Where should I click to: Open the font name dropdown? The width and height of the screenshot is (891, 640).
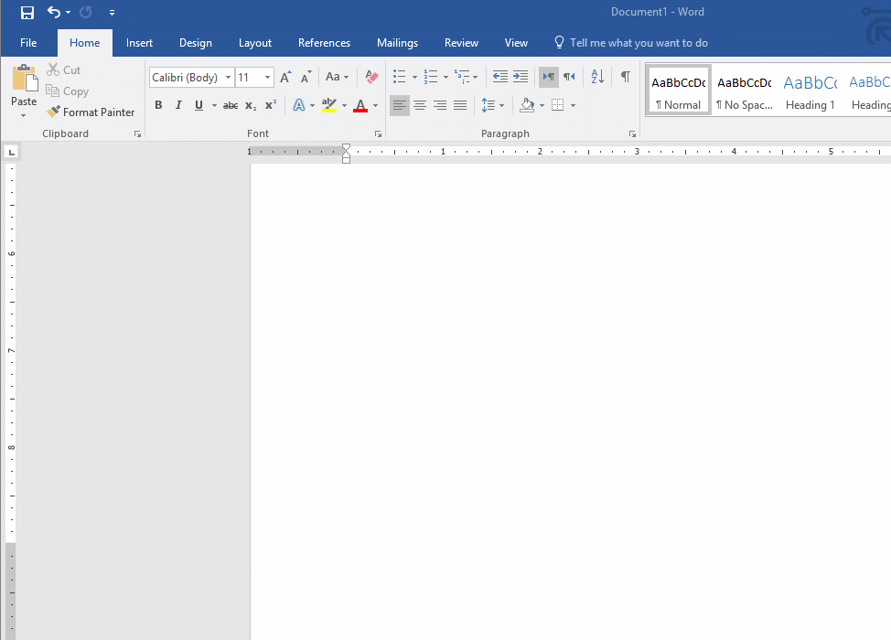[x=228, y=77]
